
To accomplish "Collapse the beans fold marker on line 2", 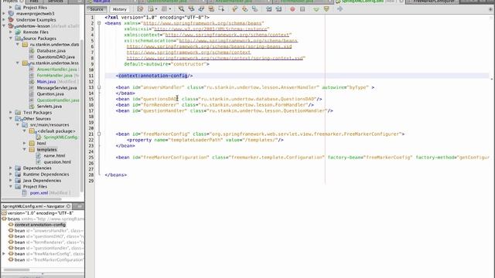I will [99, 23].
